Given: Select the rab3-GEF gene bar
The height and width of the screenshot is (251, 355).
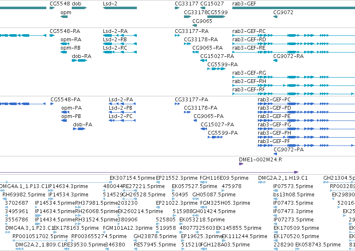Looking at the screenshot, I should click(294, 8).
